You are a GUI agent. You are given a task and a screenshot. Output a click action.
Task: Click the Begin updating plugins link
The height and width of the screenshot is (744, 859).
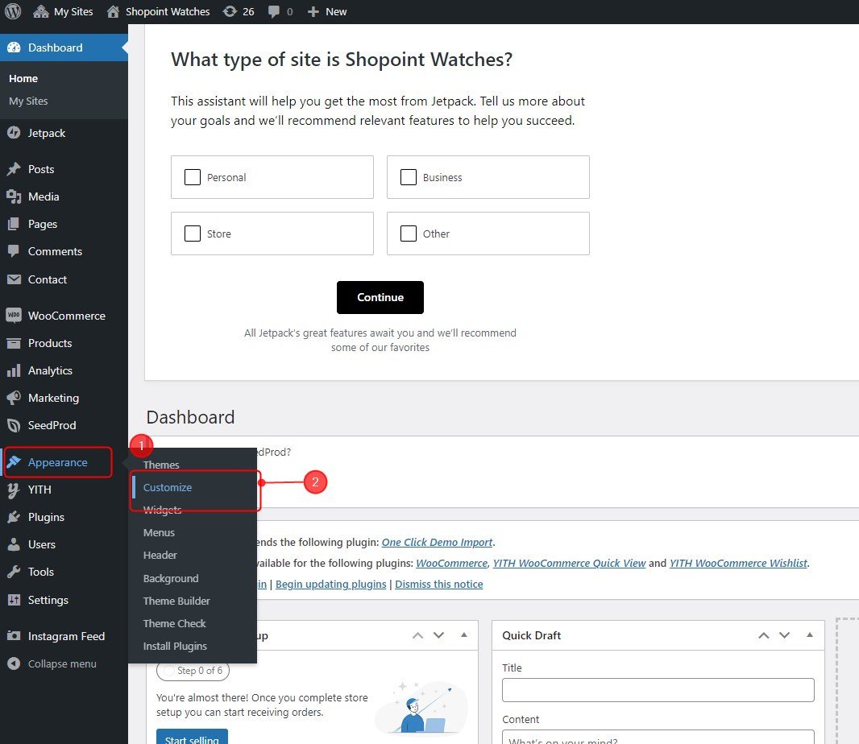(x=331, y=584)
